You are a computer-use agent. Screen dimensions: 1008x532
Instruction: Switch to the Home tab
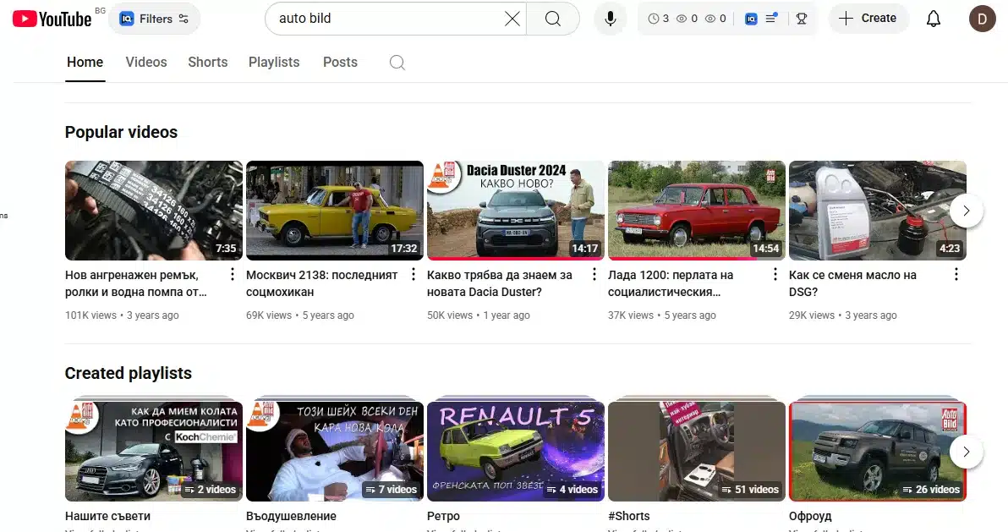point(85,63)
